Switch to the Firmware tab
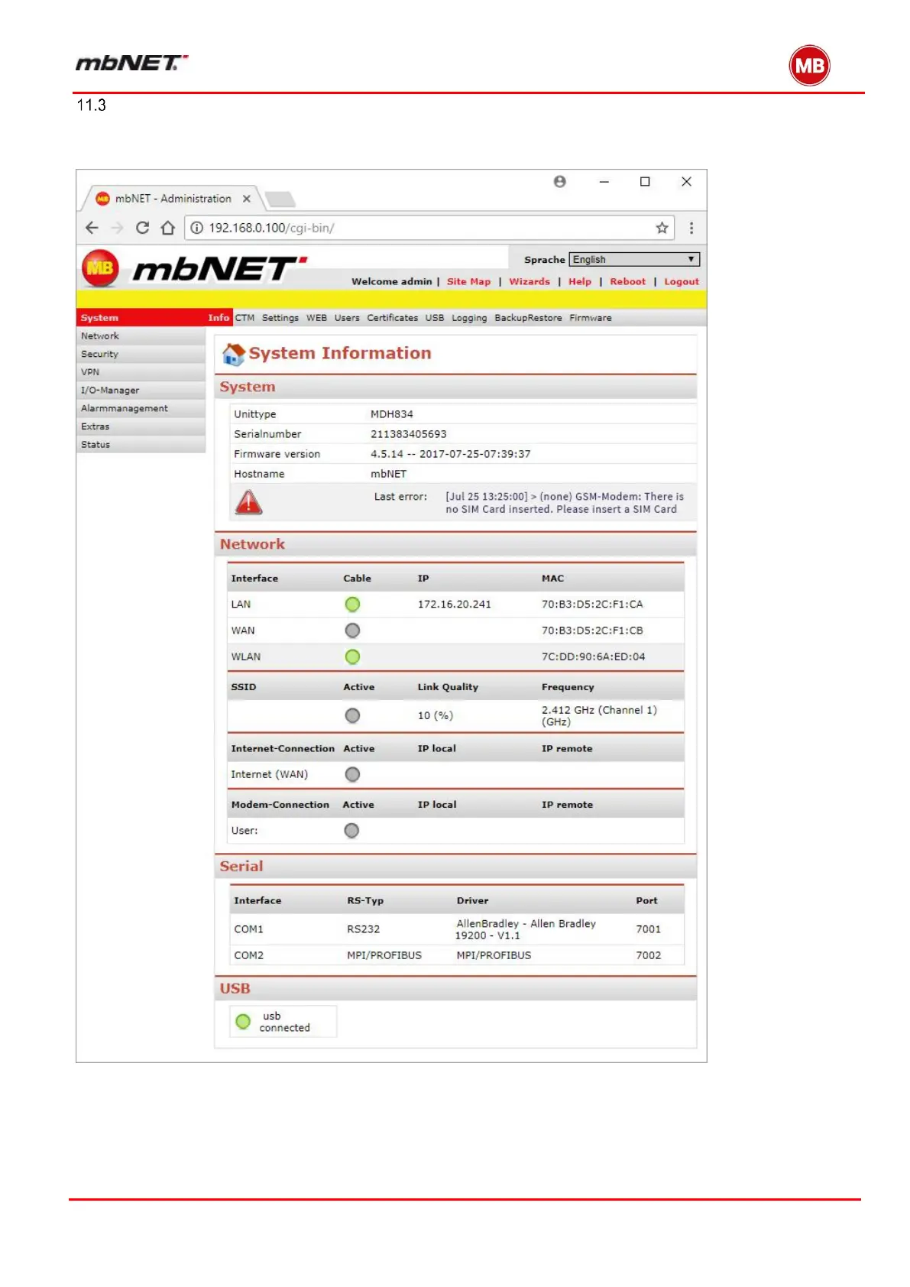This screenshot has height=1287, width=910. pyautogui.click(x=590, y=318)
